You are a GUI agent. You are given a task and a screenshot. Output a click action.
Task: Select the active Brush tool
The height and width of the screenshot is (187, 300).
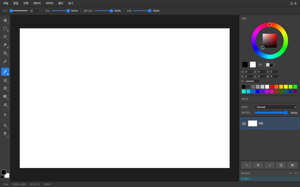[x=5, y=72]
